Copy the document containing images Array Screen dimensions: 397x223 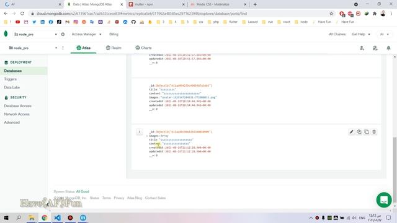coord(359,132)
